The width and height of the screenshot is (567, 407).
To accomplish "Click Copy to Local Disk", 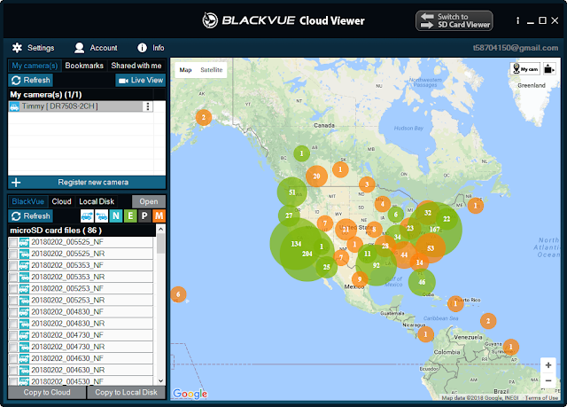I will coord(126,393).
